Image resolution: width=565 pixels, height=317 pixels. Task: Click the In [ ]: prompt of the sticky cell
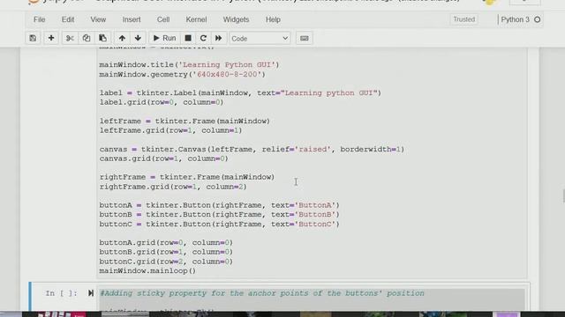pyautogui.click(x=61, y=293)
